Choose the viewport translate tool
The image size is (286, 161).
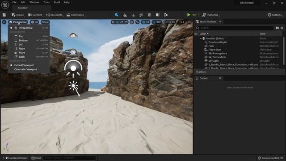tap(117, 22)
